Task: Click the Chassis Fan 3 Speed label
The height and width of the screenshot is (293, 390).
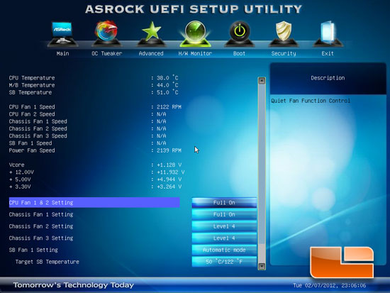Action: pos(38,136)
